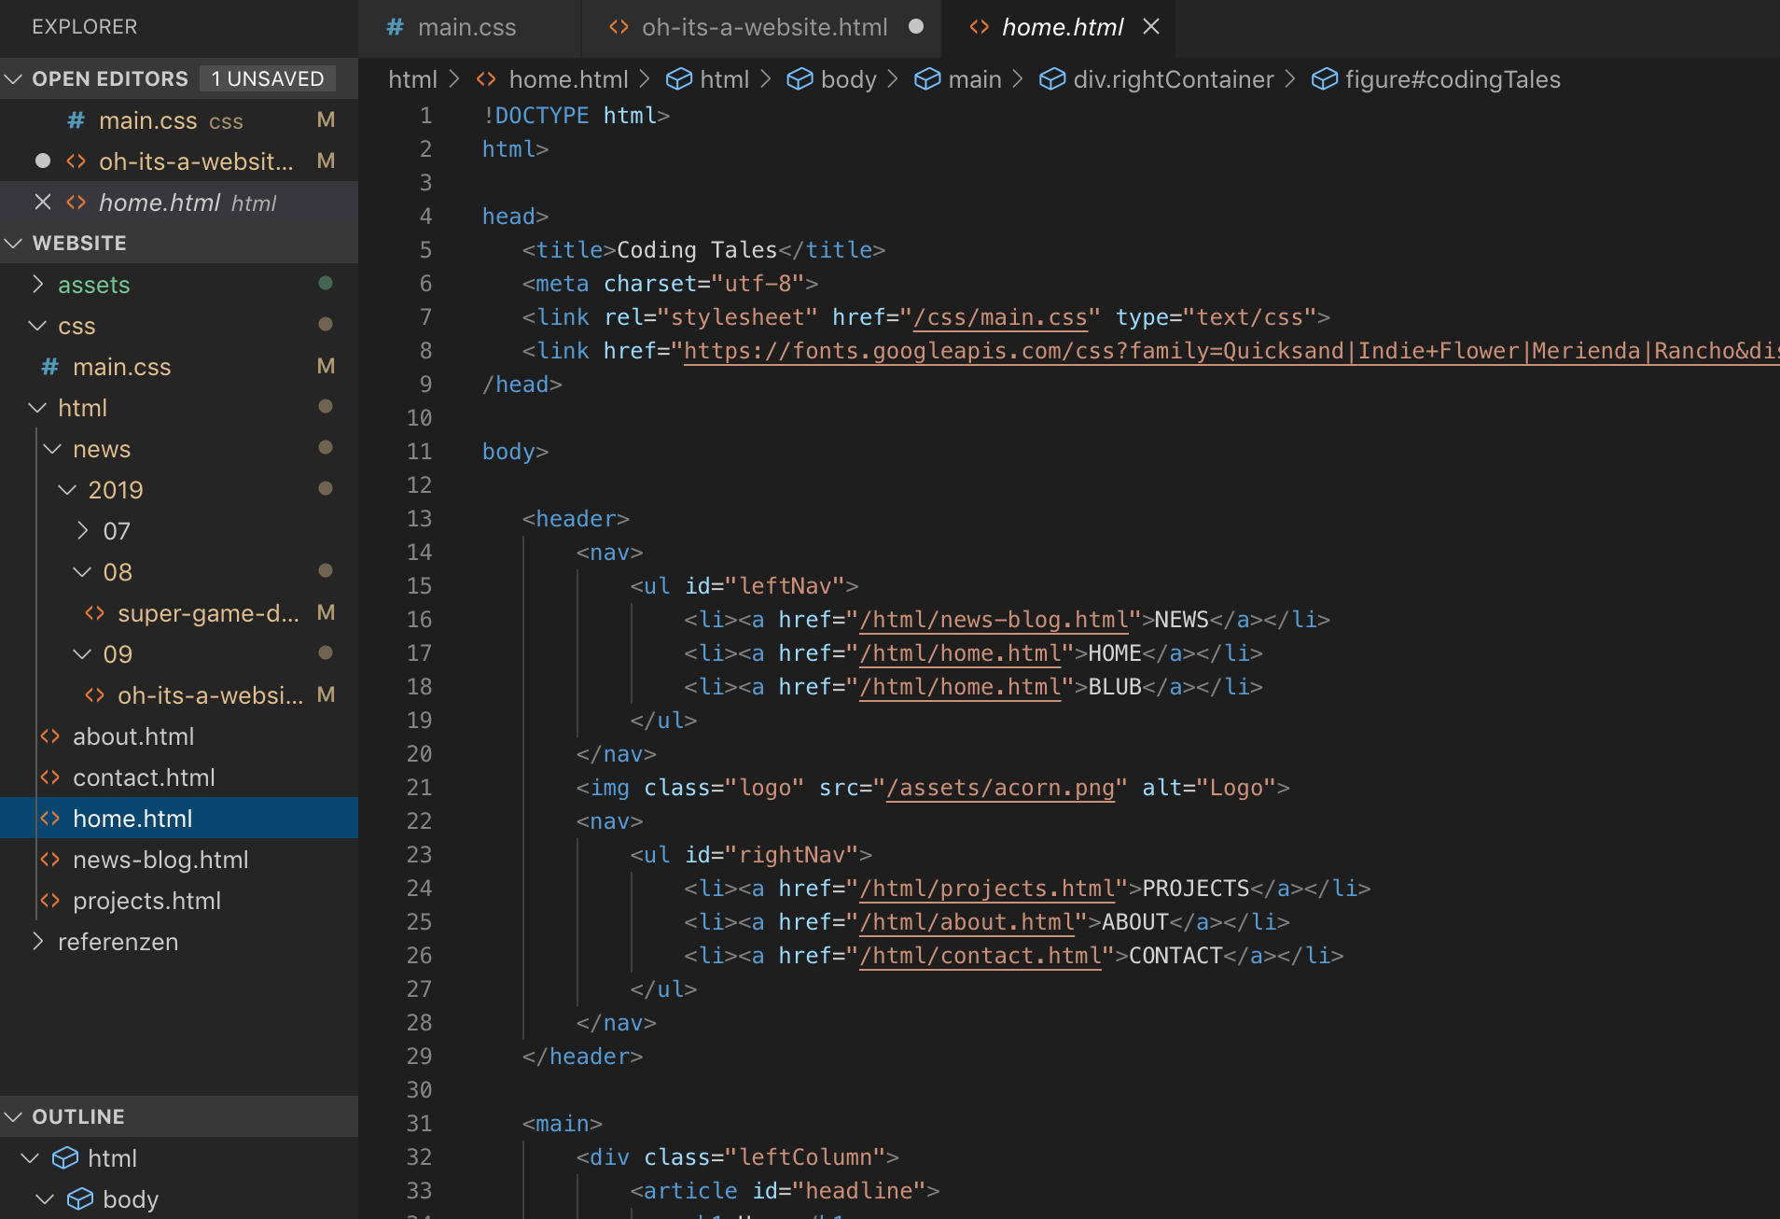Click main element in breadcrumb
Screen dimensions: 1780x1219
click(x=975, y=79)
